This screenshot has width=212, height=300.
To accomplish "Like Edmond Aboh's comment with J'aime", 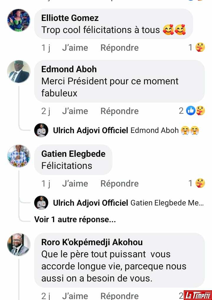I will click(x=75, y=111).
